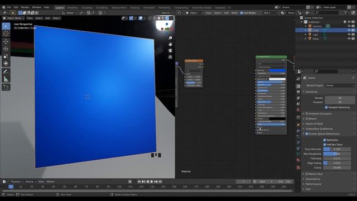
Task: Expand the Camera item in outliner
Action: coord(306,26)
